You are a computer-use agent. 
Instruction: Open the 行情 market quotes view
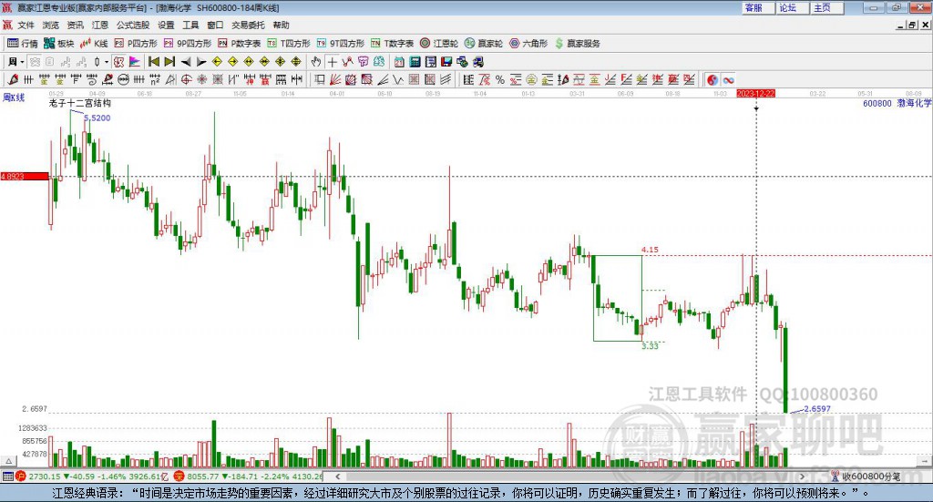pos(22,44)
